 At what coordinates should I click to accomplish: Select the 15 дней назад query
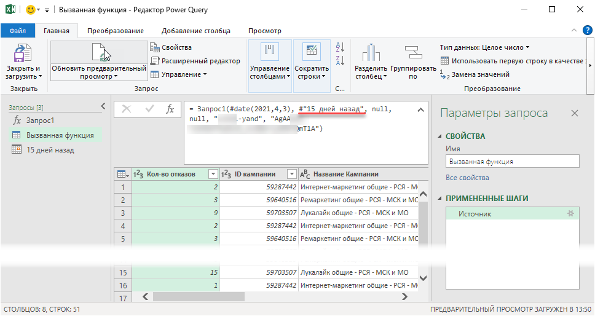(50, 149)
